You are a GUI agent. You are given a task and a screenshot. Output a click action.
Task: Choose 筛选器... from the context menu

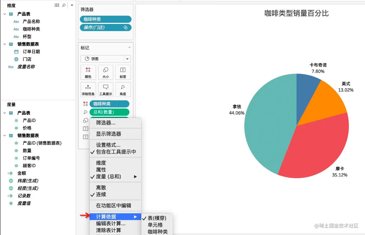tap(115, 123)
